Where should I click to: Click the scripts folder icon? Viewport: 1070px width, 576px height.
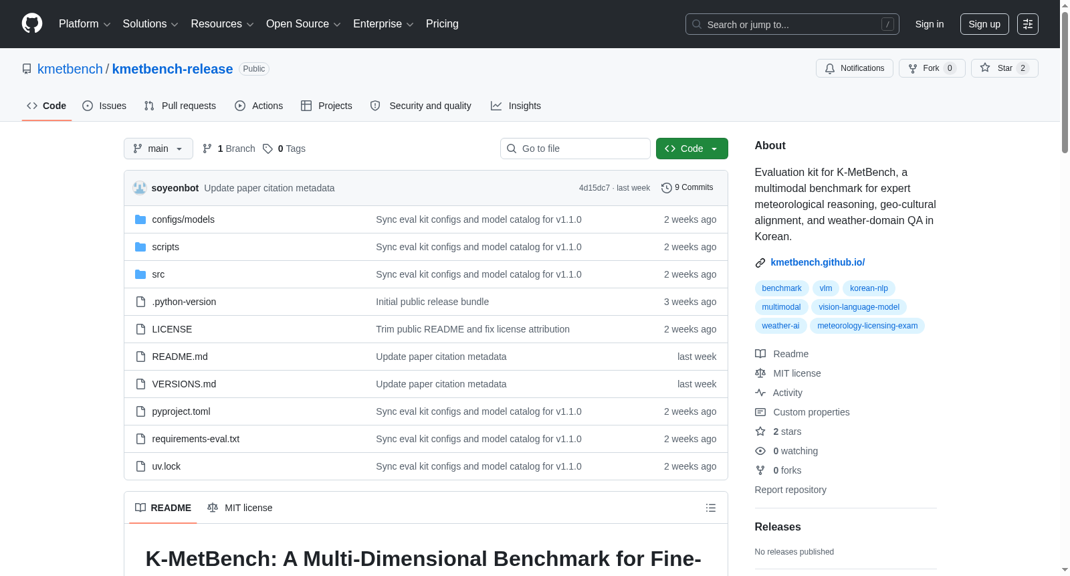[140, 247]
